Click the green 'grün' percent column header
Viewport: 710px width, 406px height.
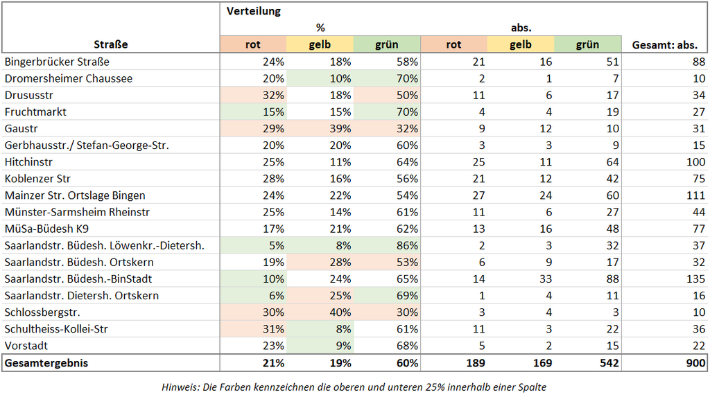coord(387,45)
